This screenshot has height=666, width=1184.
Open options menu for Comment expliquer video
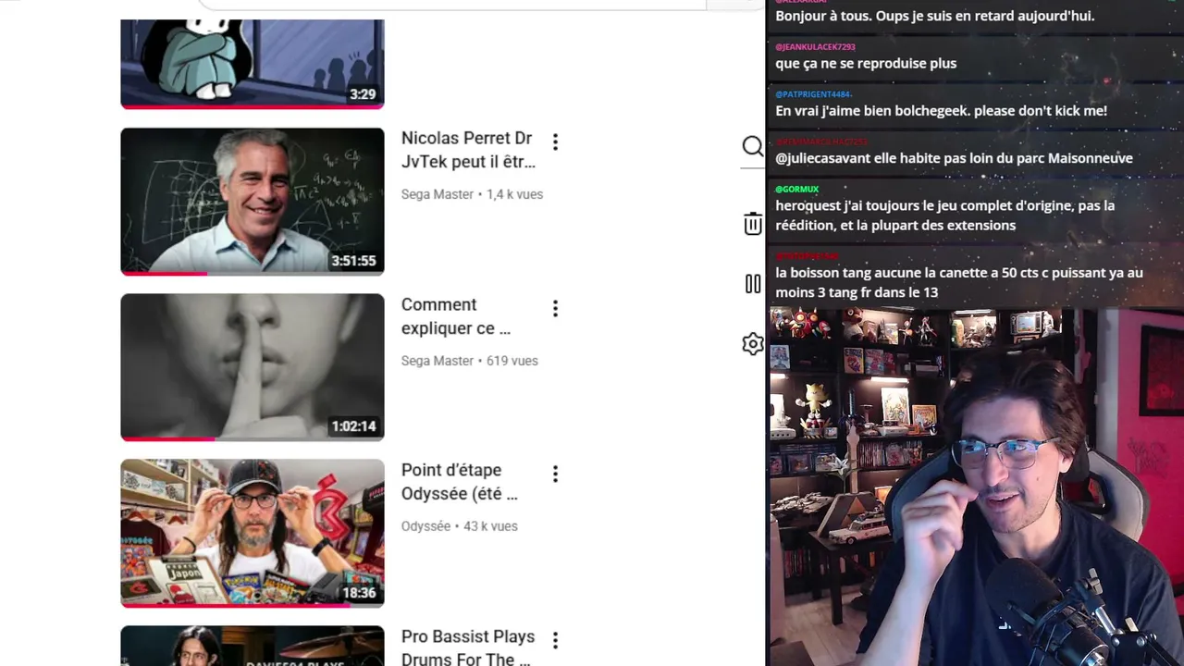pyautogui.click(x=555, y=308)
